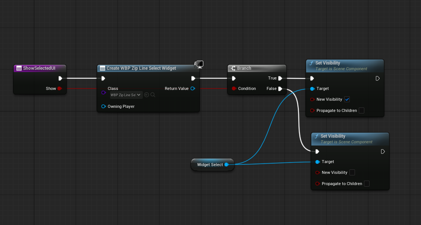Click the Create Widget Return Value pin
Viewport: 421px width, 225px height.
point(192,88)
